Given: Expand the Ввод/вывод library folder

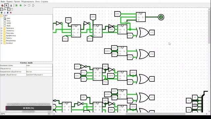Looking at the screenshot, I should [x=1, y=40].
